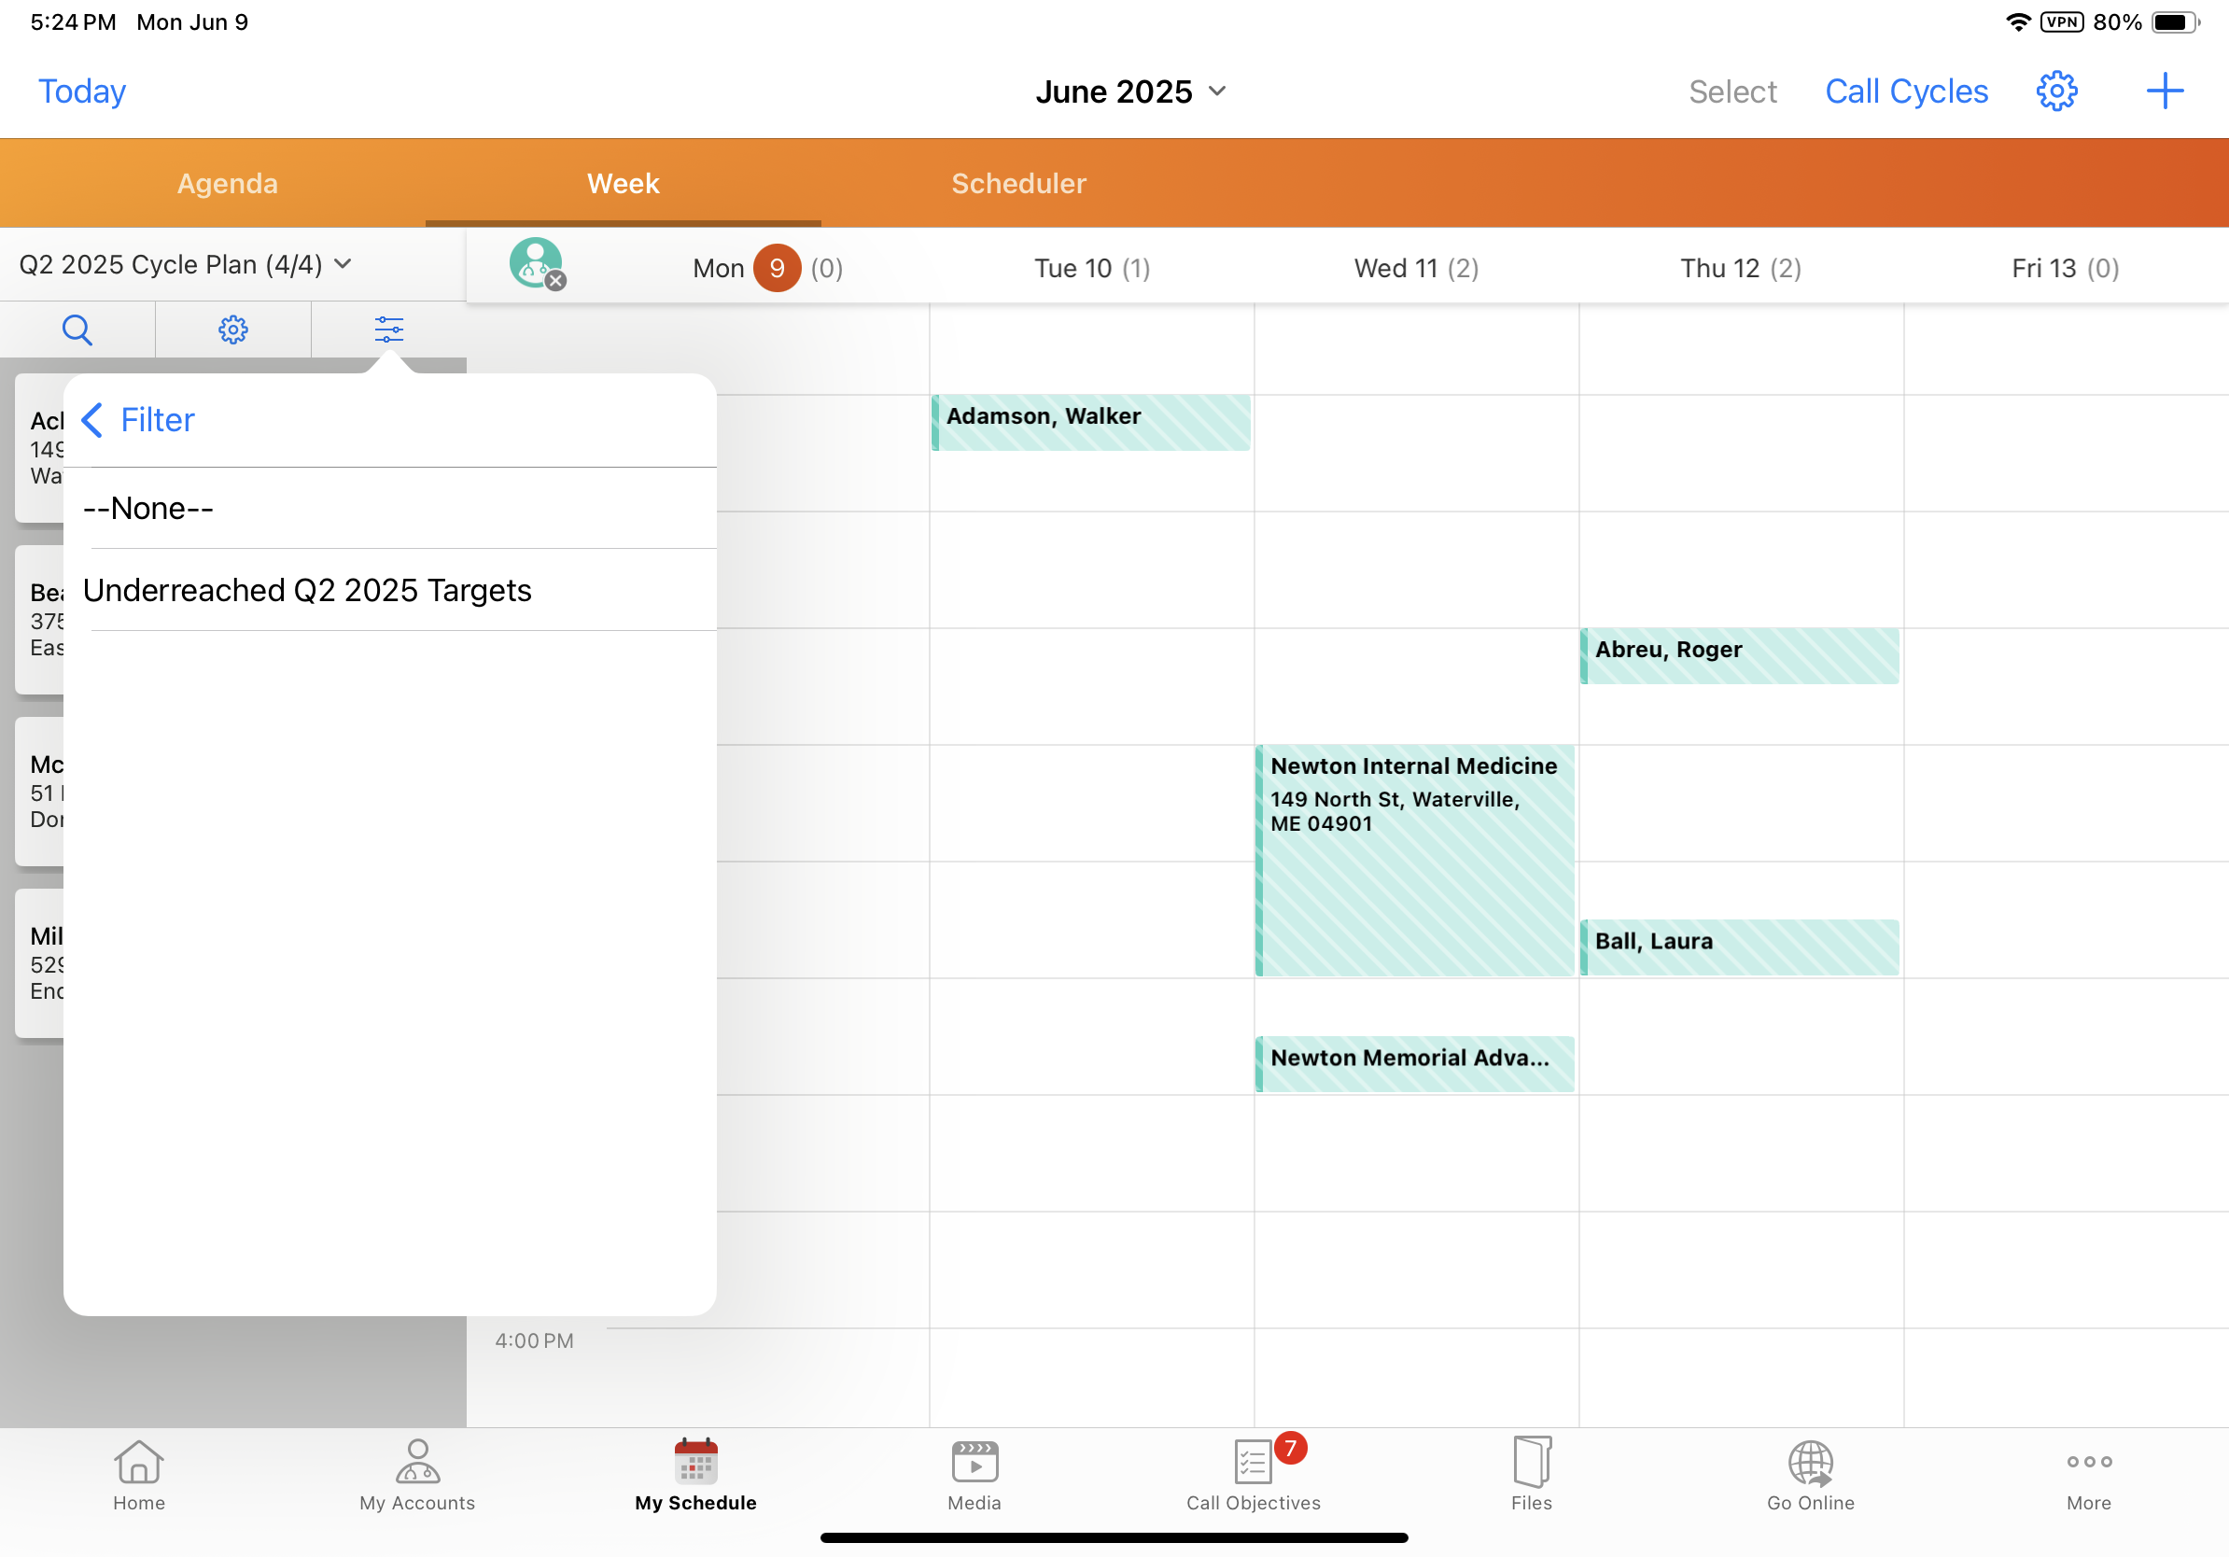Tap the Go Online globe icon

(1810, 1474)
